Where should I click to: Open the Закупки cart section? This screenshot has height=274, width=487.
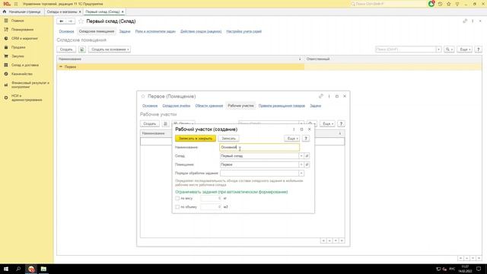[18, 56]
